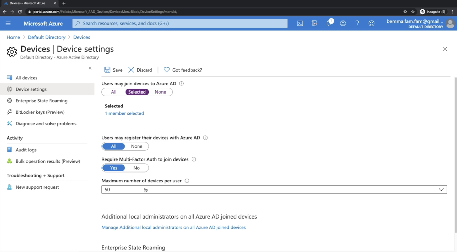Set register devices option to All
This screenshot has height=252, width=457.
113,146
